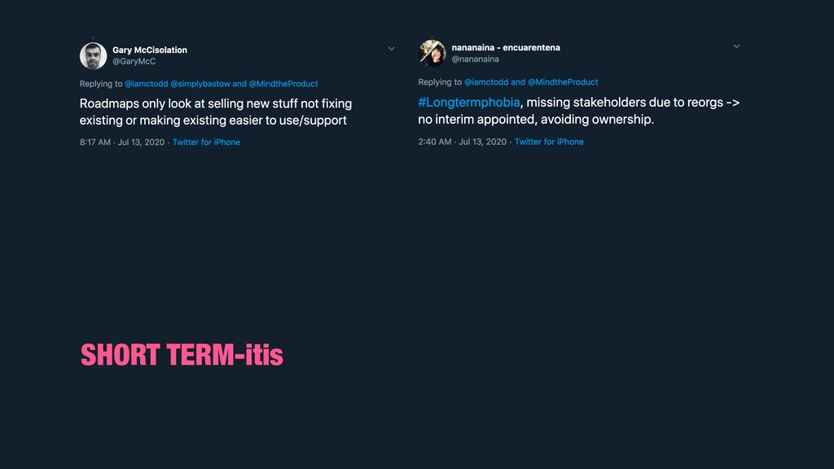Expand the chevron menu on nananaina's tweet

click(x=736, y=46)
